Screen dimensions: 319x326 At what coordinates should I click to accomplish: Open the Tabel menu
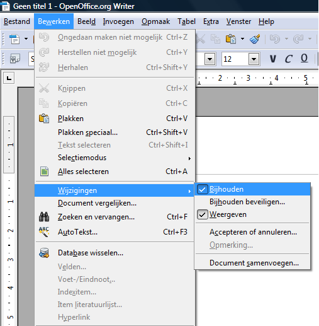click(186, 21)
